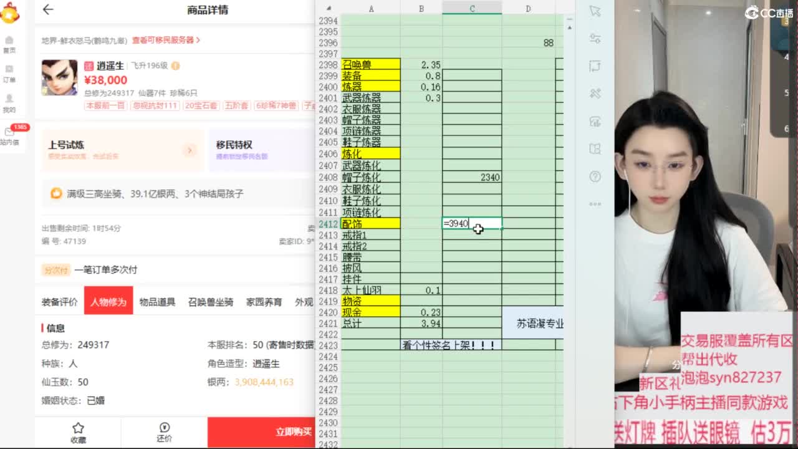The image size is (798, 449).
Task: Select the 太上仙羽 cell
Action: tap(371, 290)
